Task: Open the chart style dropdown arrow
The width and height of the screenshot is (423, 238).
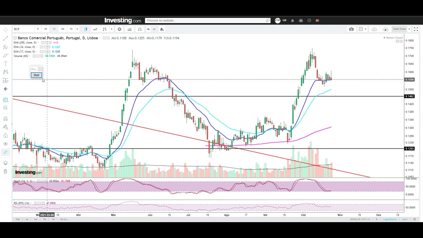Action: point(111,29)
